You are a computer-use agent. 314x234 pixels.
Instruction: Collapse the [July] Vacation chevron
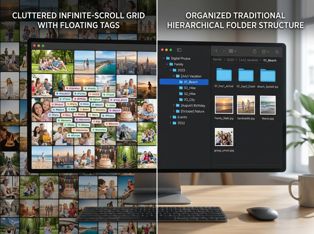(x=174, y=76)
